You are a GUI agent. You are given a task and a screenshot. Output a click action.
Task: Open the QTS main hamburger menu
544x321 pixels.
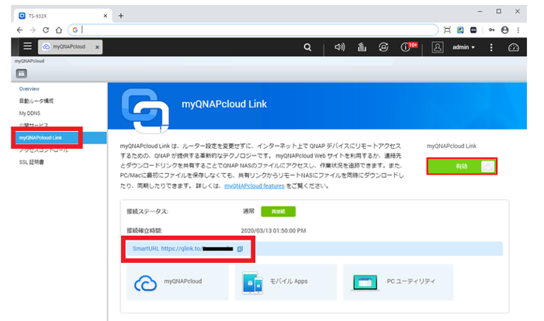pos(27,47)
